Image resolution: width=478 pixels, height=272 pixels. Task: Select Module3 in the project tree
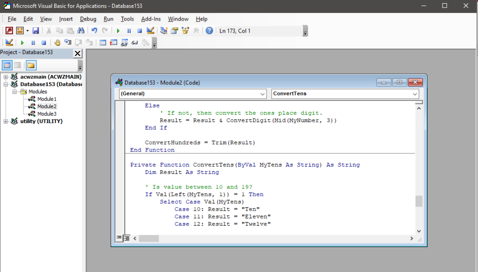tap(47, 114)
